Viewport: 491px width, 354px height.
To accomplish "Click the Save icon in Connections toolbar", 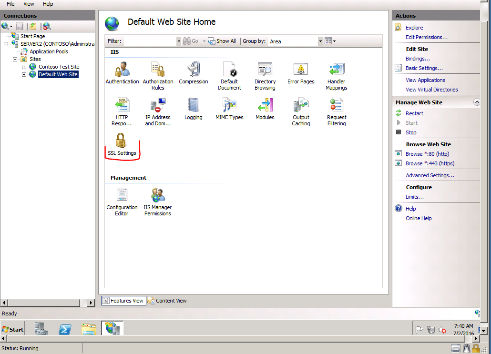I will click(x=20, y=27).
